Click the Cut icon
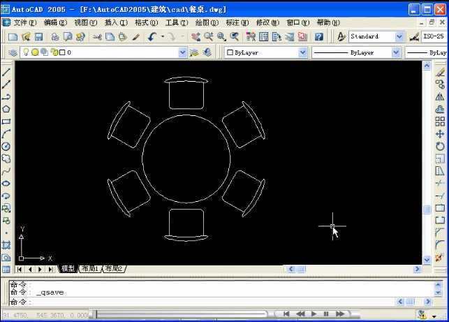This screenshot has width=449, height=322. 97,36
